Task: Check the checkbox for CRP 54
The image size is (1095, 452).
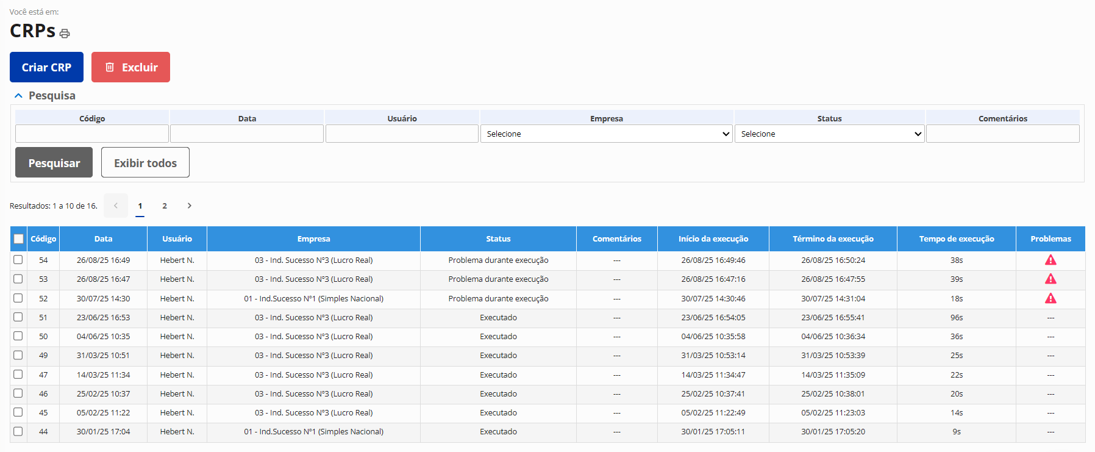Action: point(18,260)
